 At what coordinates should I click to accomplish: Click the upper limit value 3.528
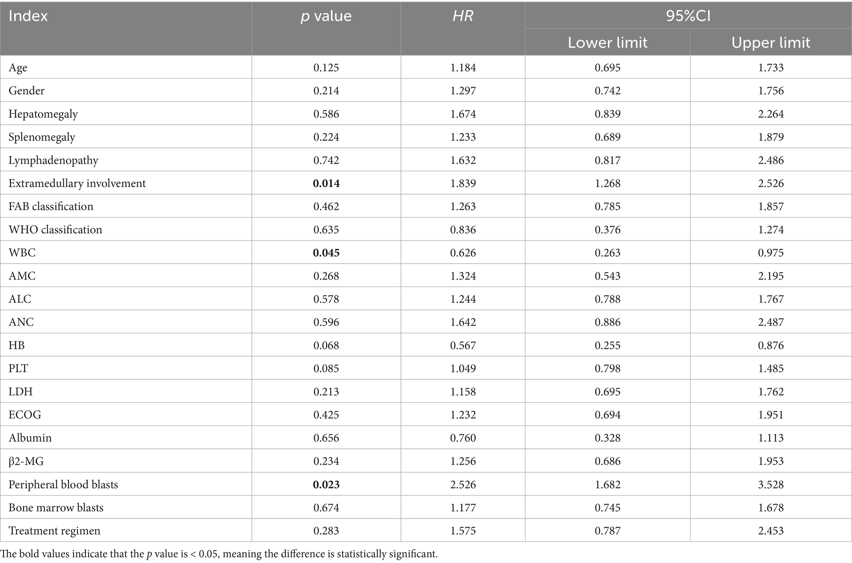770,484
